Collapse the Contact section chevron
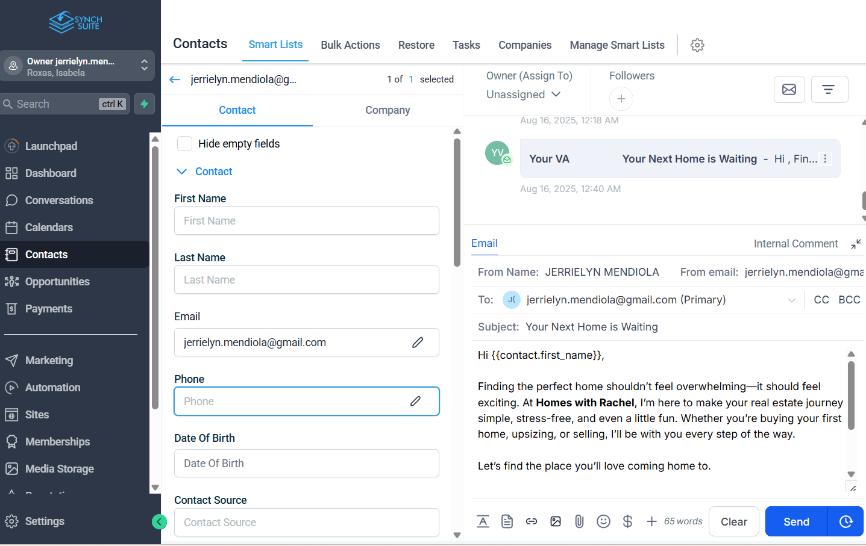 click(181, 172)
